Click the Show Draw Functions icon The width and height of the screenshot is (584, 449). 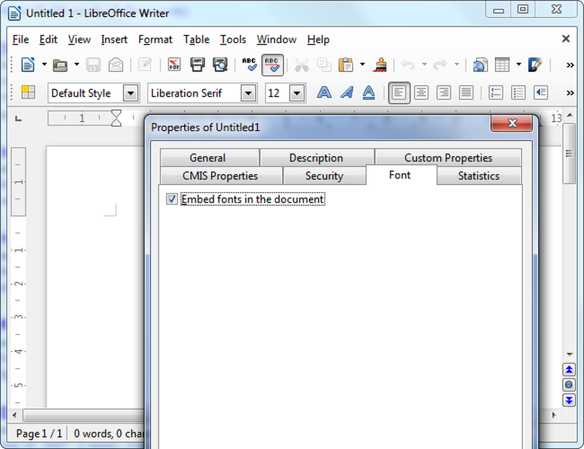[x=535, y=65]
